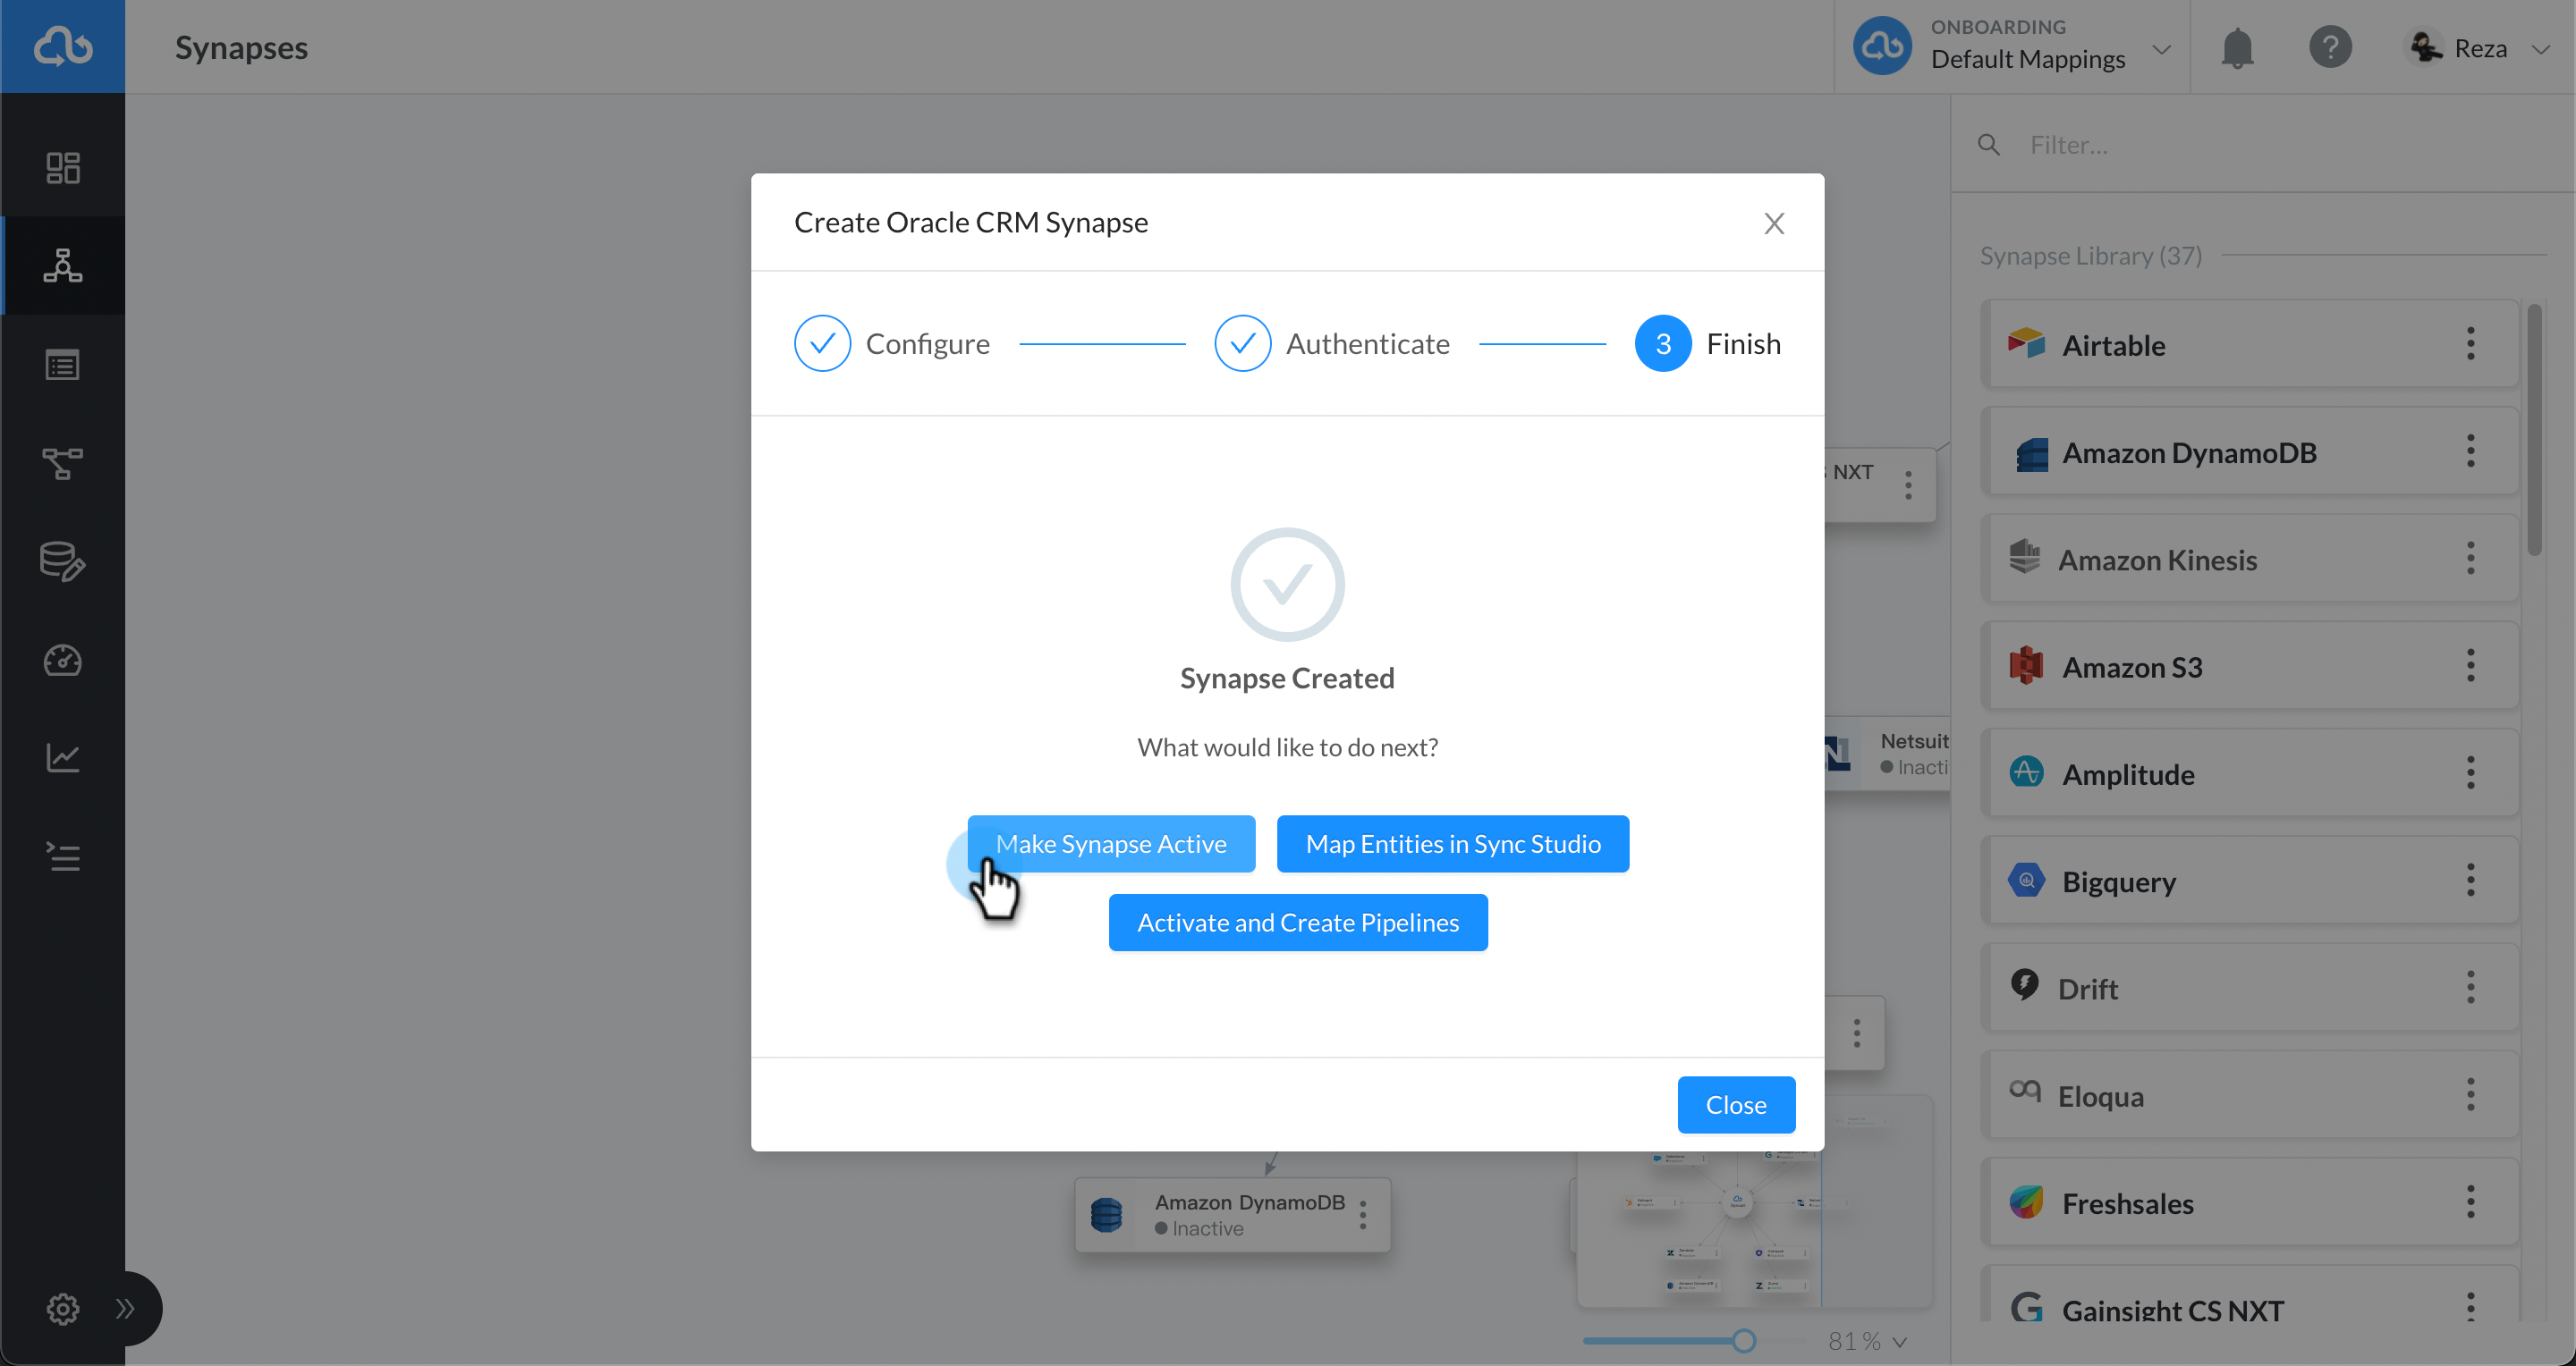This screenshot has width=2576, height=1366.
Task: Click the Amazon DynamoDB node icon on canvas
Action: click(x=1106, y=1215)
